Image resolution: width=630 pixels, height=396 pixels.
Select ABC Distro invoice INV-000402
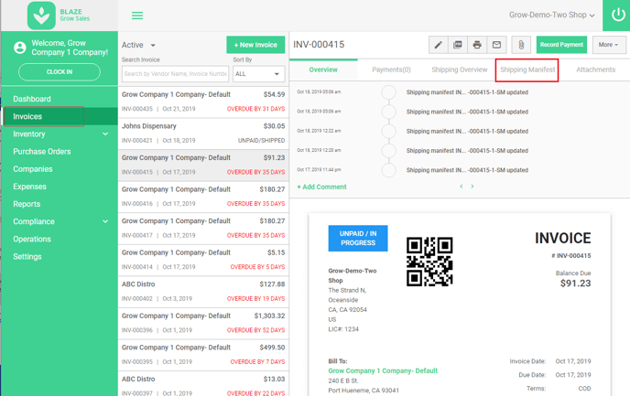[x=203, y=292]
